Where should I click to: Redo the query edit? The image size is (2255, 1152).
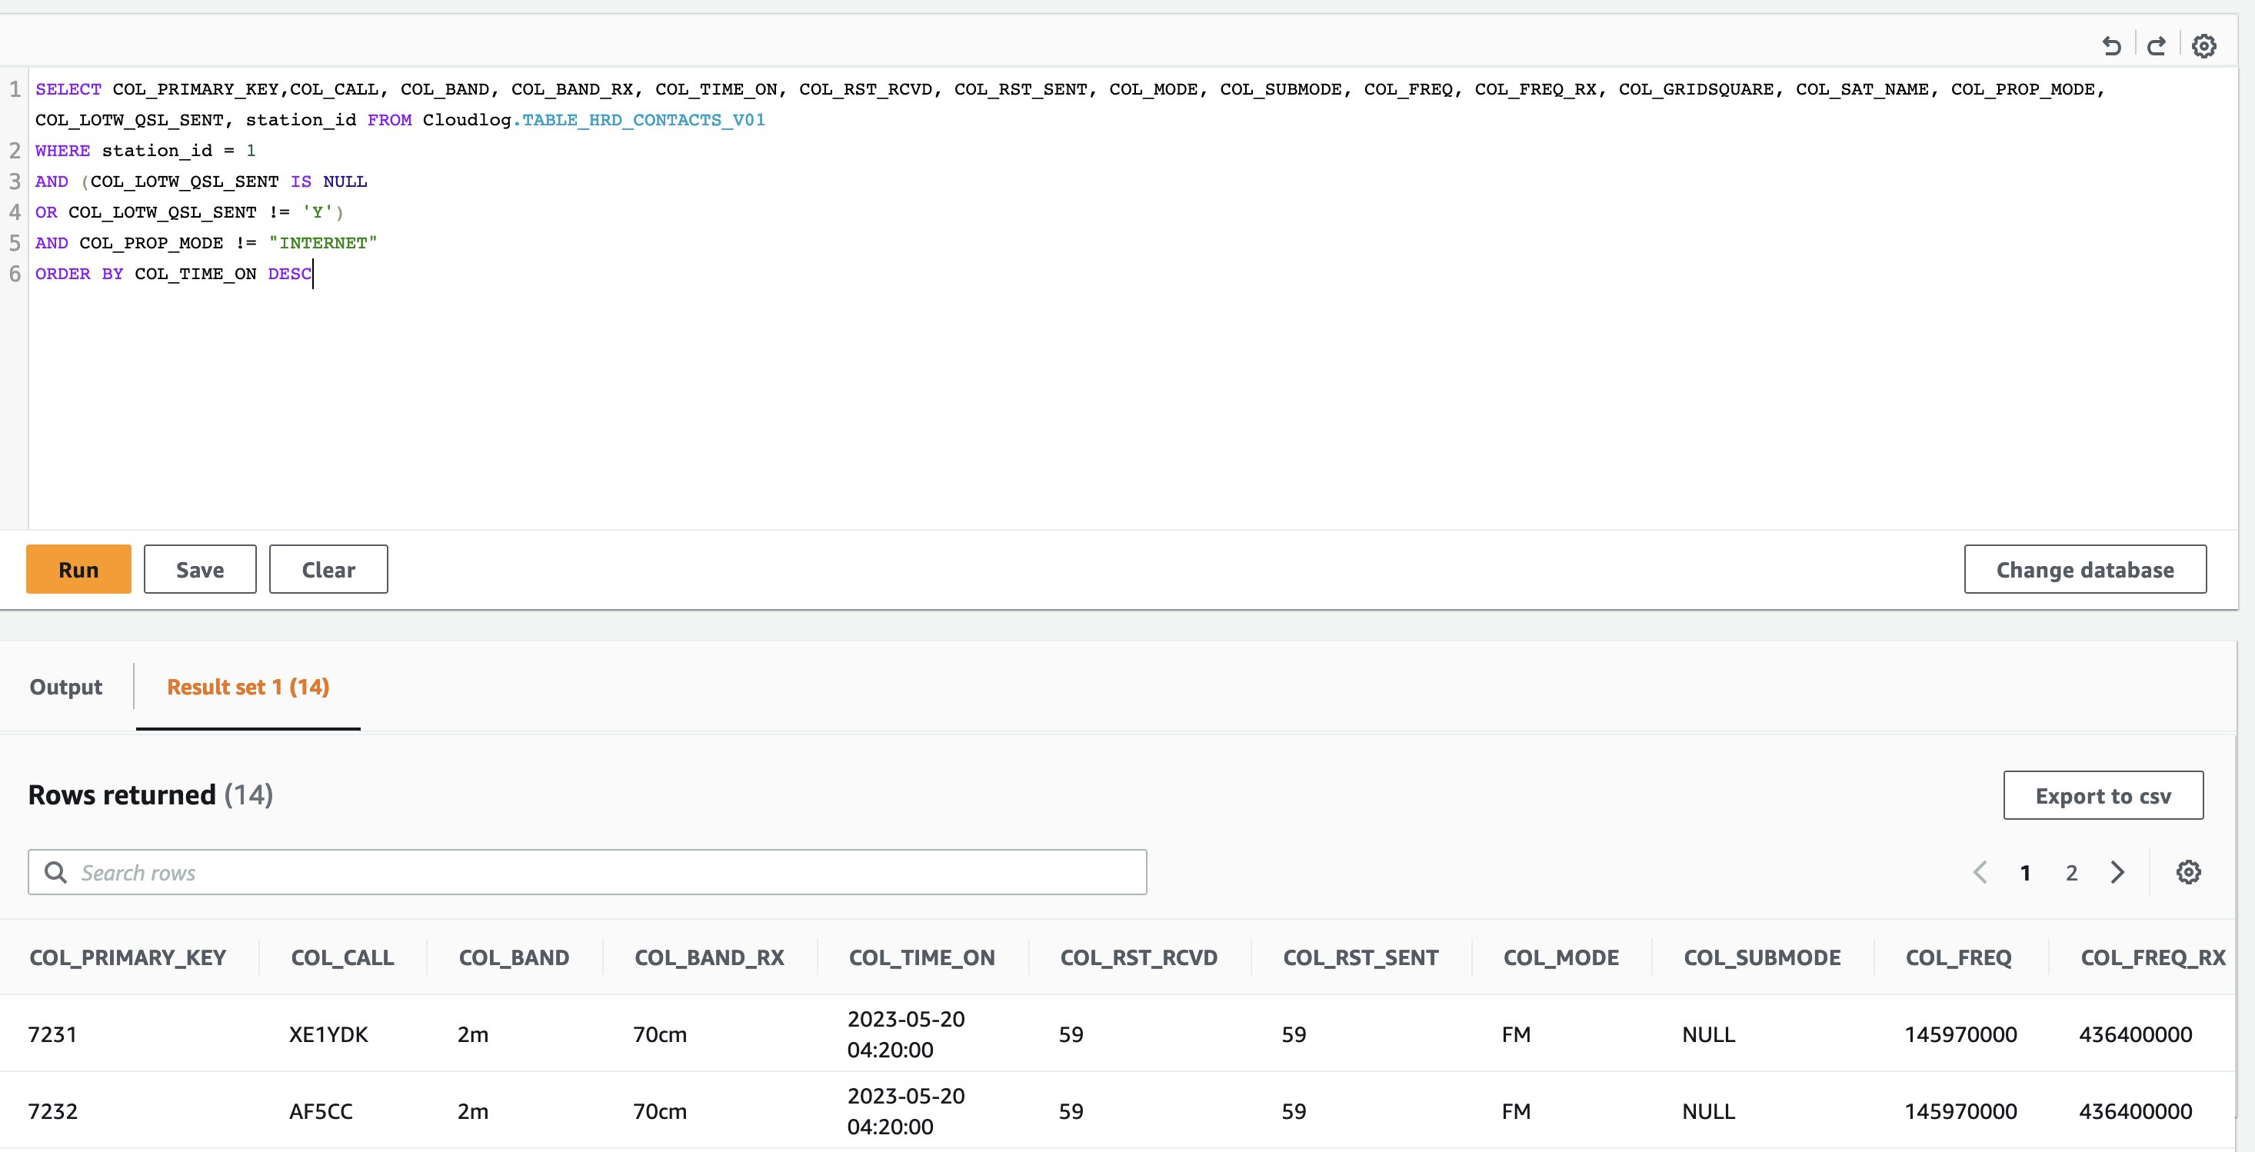(x=2157, y=45)
